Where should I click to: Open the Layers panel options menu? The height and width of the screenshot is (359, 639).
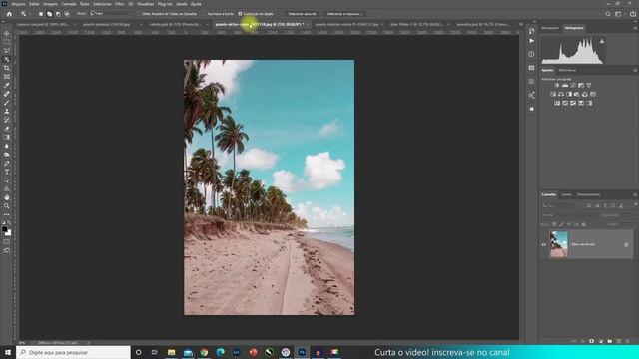point(635,195)
